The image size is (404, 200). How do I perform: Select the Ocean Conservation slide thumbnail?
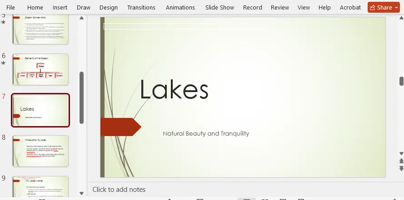pos(40,29)
